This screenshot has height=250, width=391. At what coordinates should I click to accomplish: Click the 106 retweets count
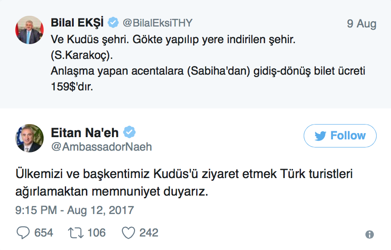pyautogui.click(x=96, y=232)
